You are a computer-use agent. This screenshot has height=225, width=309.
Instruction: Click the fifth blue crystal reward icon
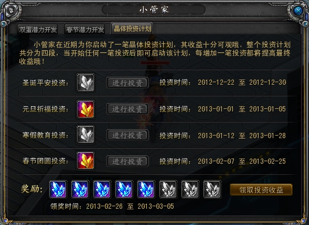click(x=146, y=189)
